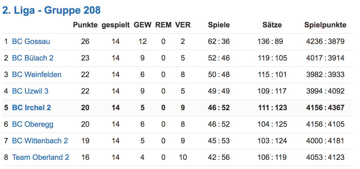Open the Team Oberland 2 link
The width and height of the screenshot is (360, 169).
pyautogui.click(x=40, y=157)
